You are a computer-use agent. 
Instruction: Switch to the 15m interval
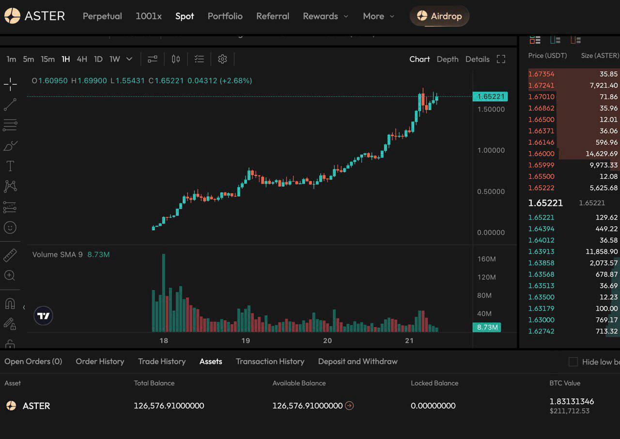(47, 59)
